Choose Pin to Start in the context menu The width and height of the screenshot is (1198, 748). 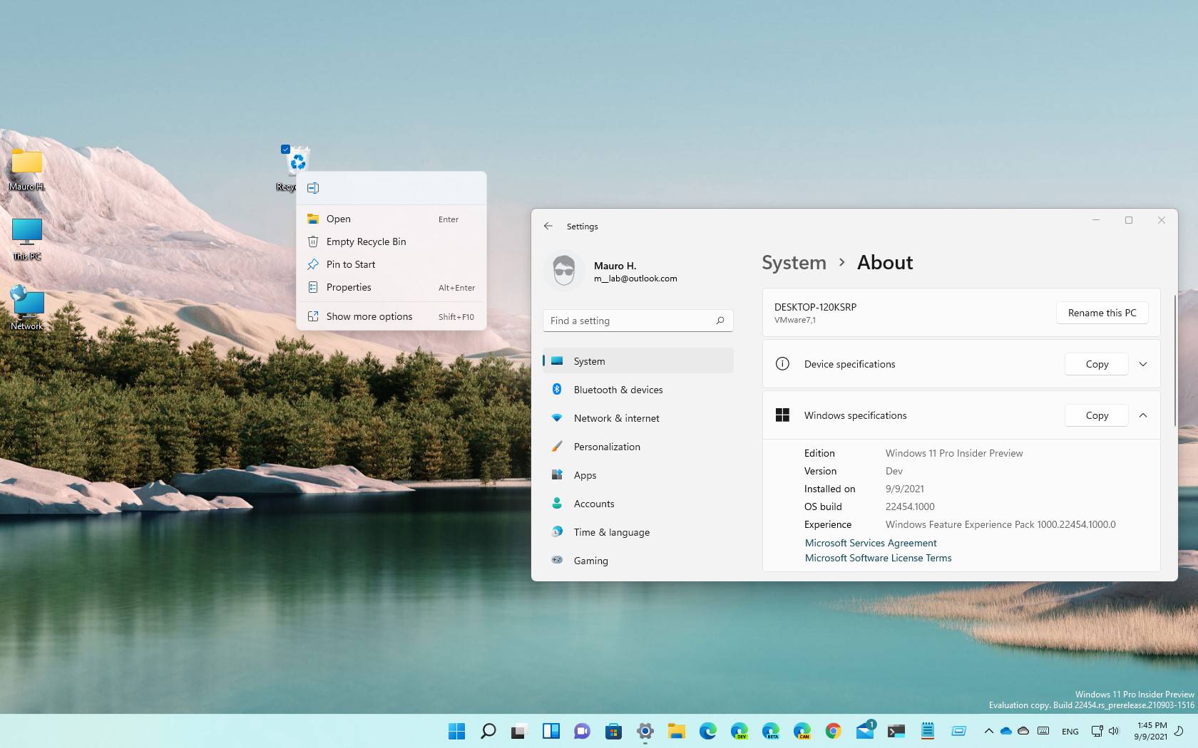pos(350,264)
